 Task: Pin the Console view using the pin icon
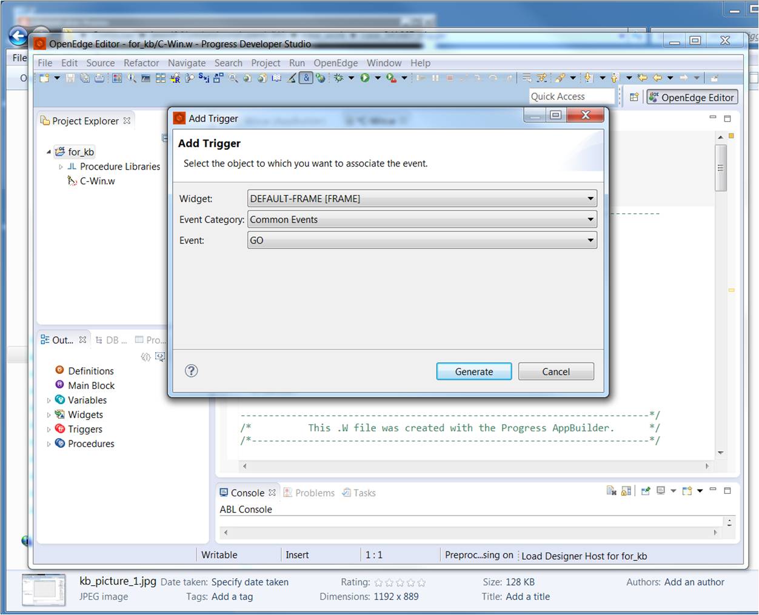coord(646,491)
